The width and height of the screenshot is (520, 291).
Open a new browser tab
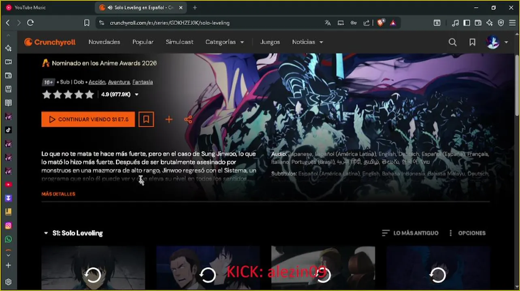(x=195, y=8)
